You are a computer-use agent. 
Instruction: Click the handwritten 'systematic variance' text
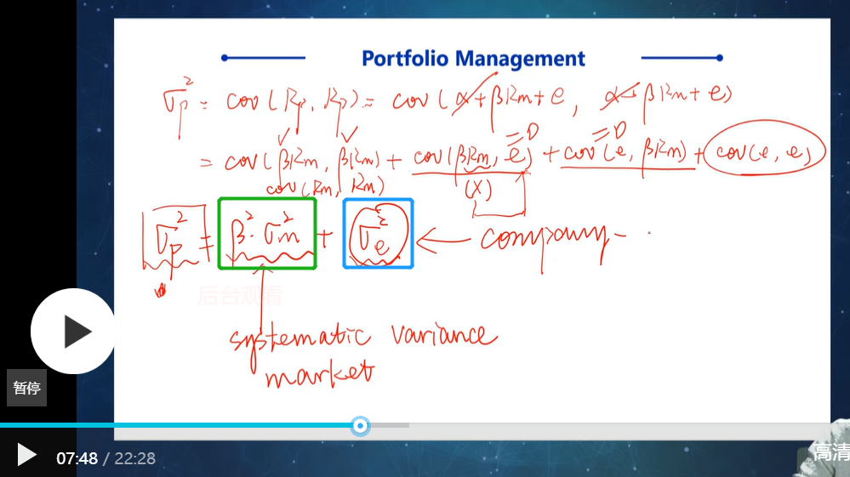click(363, 338)
